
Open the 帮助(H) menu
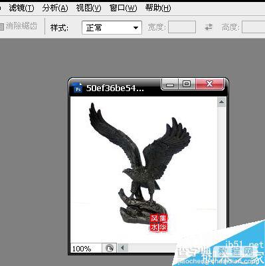158,8
